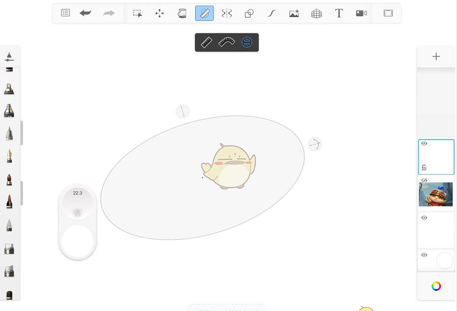Select the Text tool
The width and height of the screenshot is (457, 311).
[x=339, y=13]
